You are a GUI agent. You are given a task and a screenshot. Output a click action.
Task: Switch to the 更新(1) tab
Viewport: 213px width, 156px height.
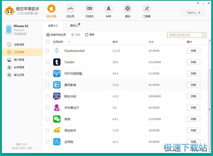click(x=74, y=25)
